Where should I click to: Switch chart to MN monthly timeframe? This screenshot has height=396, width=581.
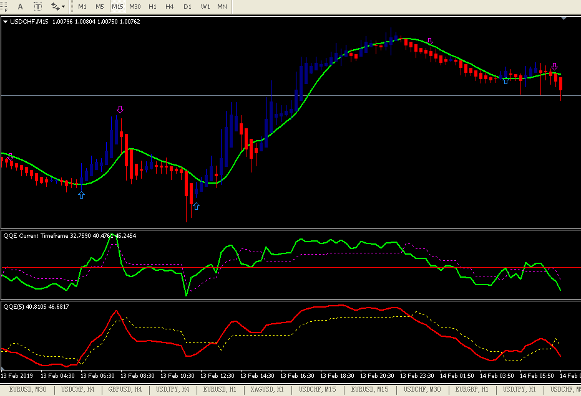click(x=222, y=6)
